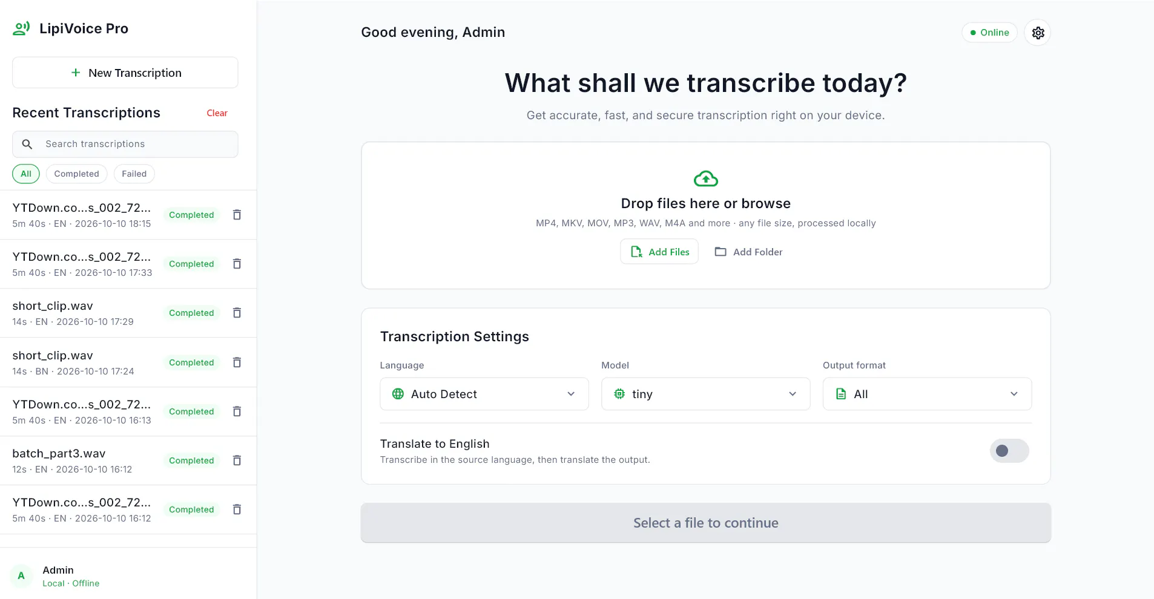Click the LipiVoice Pro logo icon
This screenshot has width=1154, height=599.
21,28
